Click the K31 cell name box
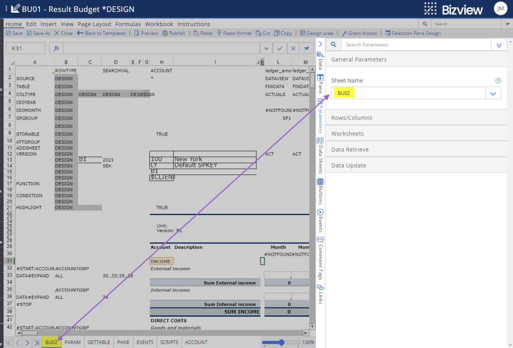The height and width of the screenshot is (348, 513). 25,48
